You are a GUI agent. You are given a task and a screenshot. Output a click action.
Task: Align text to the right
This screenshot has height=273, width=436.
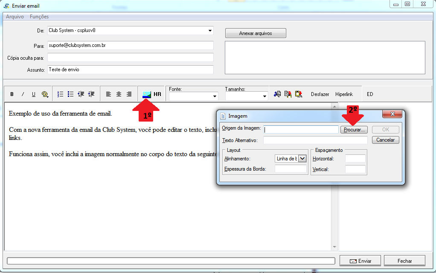click(x=129, y=94)
